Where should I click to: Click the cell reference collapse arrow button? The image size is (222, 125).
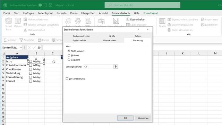pyautogui.click(x=116, y=67)
